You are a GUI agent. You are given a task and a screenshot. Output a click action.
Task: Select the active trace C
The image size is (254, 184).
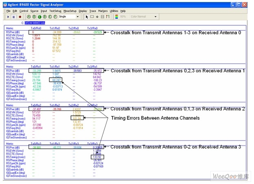40,17
